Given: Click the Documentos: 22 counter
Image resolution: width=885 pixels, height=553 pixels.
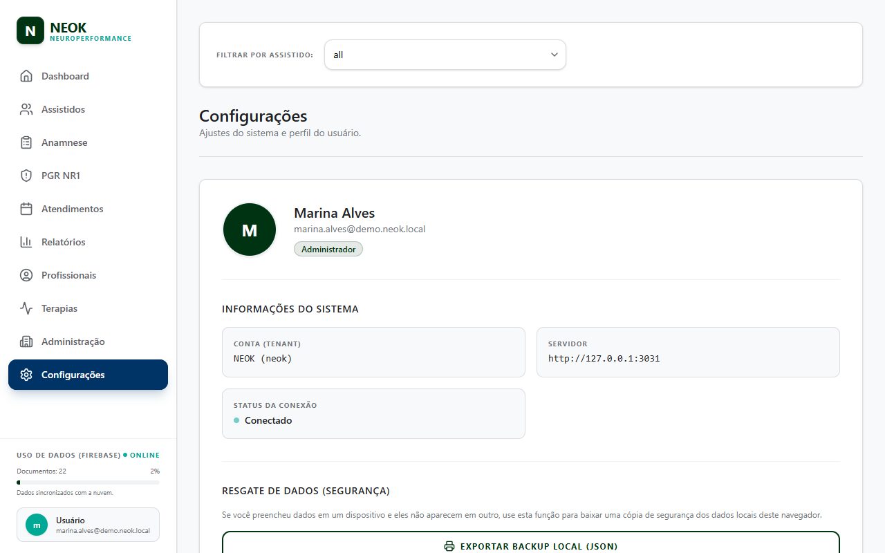Looking at the screenshot, I should (x=41, y=471).
